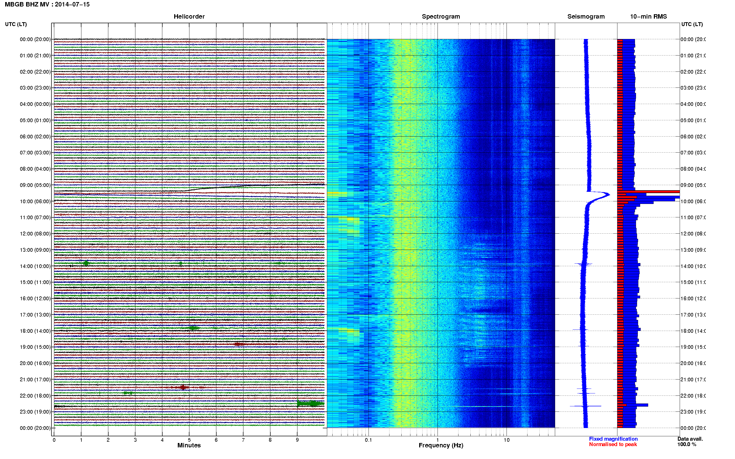The height and width of the screenshot is (459, 735).
Task: Select the Spectrogram panel heading
Action: click(x=441, y=17)
